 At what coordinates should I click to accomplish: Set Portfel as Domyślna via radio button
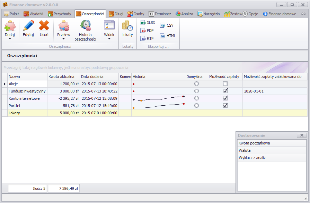pyautogui.click(x=196, y=105)
